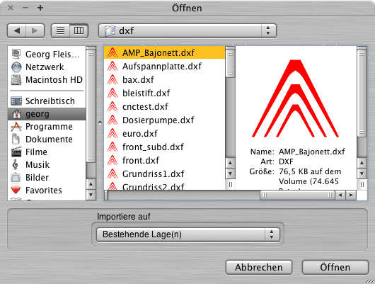The width and height of the screenshot is (375, 284).
Task: Select file front.dxf
Action: pyautogui.click(x=165, y=160)
